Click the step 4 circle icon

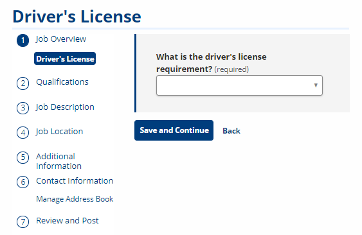coord(23,133)
